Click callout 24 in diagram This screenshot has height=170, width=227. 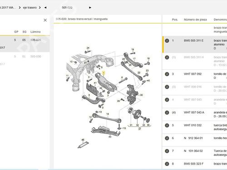(x=88, y=48)
